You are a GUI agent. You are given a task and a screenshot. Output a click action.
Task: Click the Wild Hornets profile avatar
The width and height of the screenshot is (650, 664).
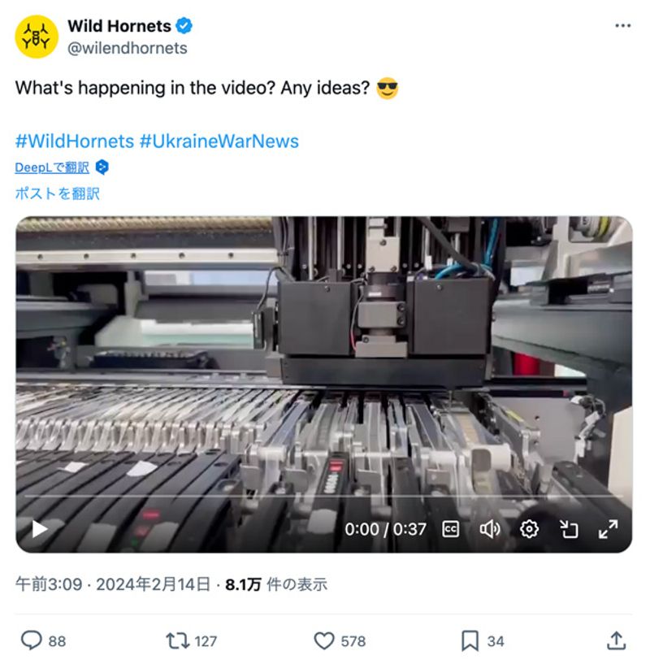coord(37,37)
